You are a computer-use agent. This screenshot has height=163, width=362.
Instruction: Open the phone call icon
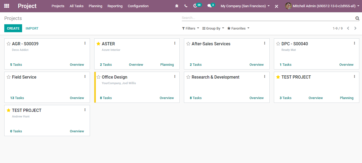coord(186,6)
